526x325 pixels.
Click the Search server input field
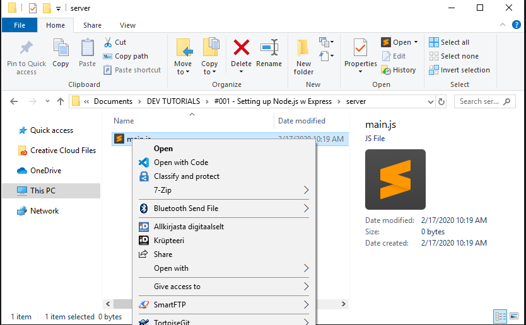pos(481,101)
